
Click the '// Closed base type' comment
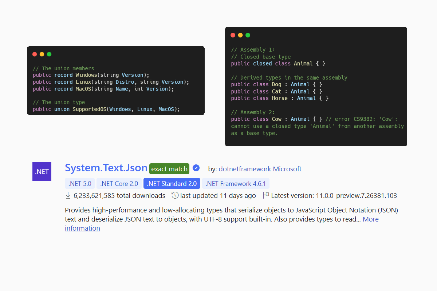[x=261, y=57]
